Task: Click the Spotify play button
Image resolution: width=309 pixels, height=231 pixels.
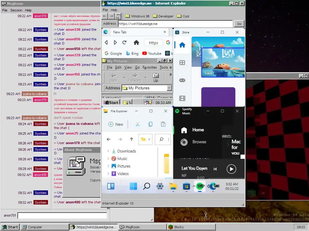Action: pyautogui.click(x=231, y=169)
